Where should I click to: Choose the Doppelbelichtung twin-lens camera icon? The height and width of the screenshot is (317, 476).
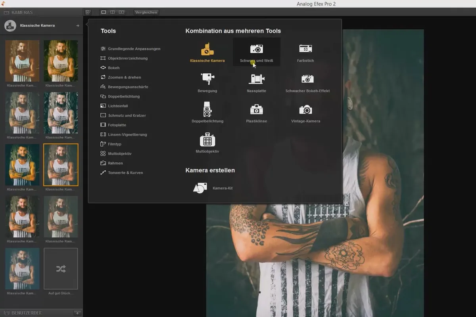point(207,109)
